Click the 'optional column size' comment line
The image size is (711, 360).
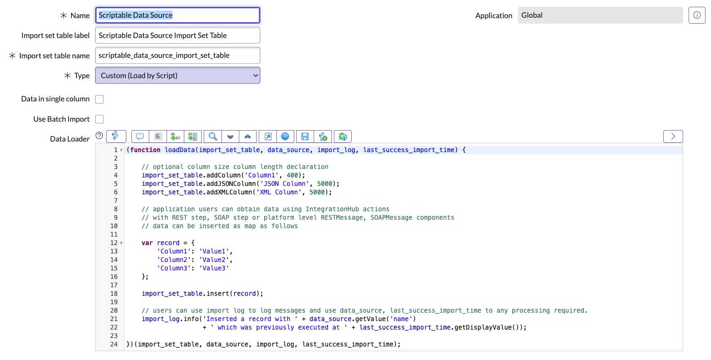coord(235,167)
